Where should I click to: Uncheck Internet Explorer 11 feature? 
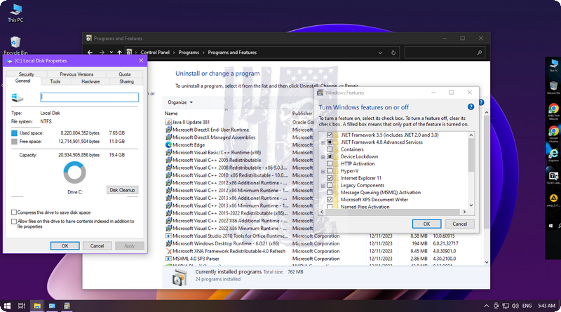pos(330,178)
